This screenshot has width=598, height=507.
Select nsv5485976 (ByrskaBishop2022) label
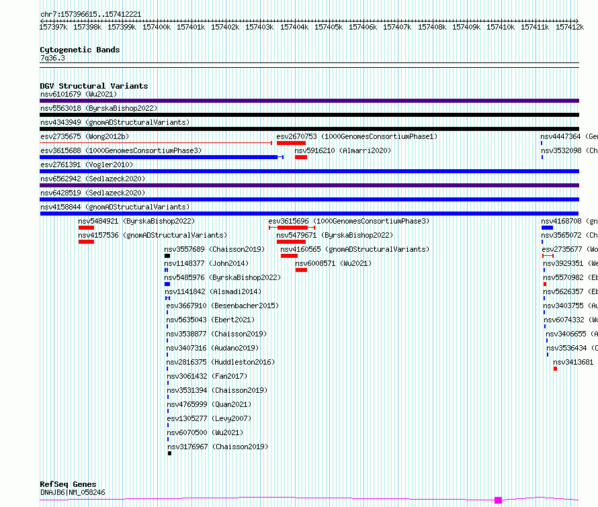[222, 277]
